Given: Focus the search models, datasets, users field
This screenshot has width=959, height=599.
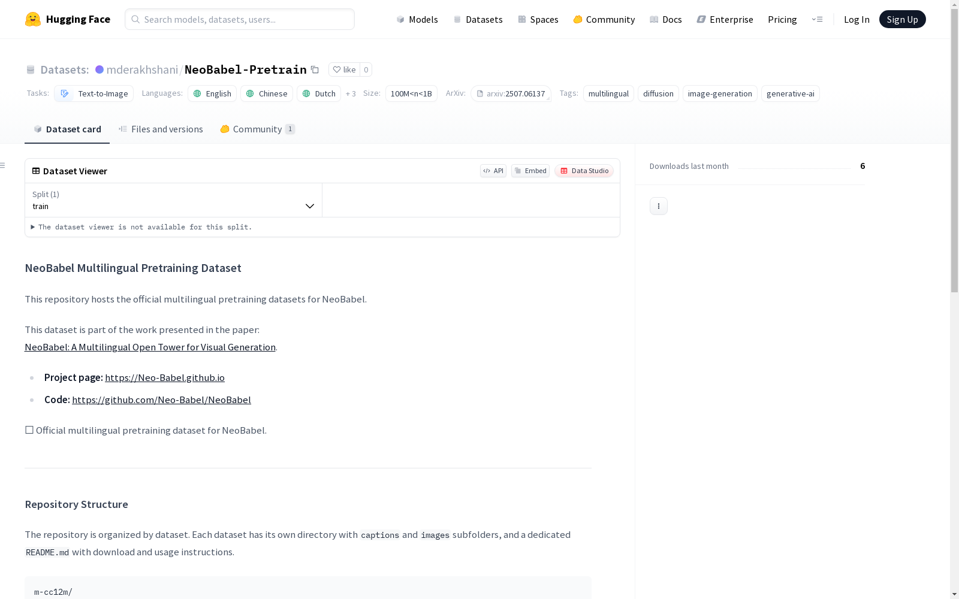Looking at the screenshot, I should point(240,19).
